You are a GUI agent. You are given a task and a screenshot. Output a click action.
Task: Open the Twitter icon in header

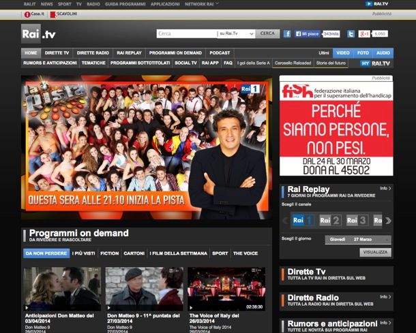(351, 34)
